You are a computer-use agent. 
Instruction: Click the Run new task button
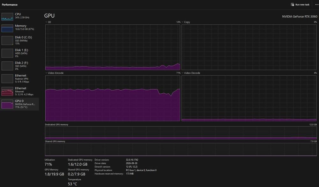tap(300, 4)
